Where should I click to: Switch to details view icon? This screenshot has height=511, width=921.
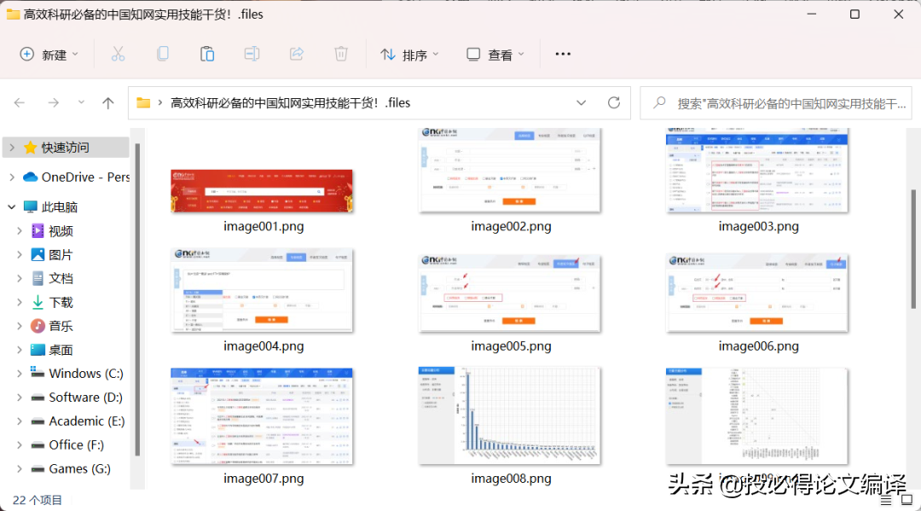pyautogui.click(x=886, y=501)
